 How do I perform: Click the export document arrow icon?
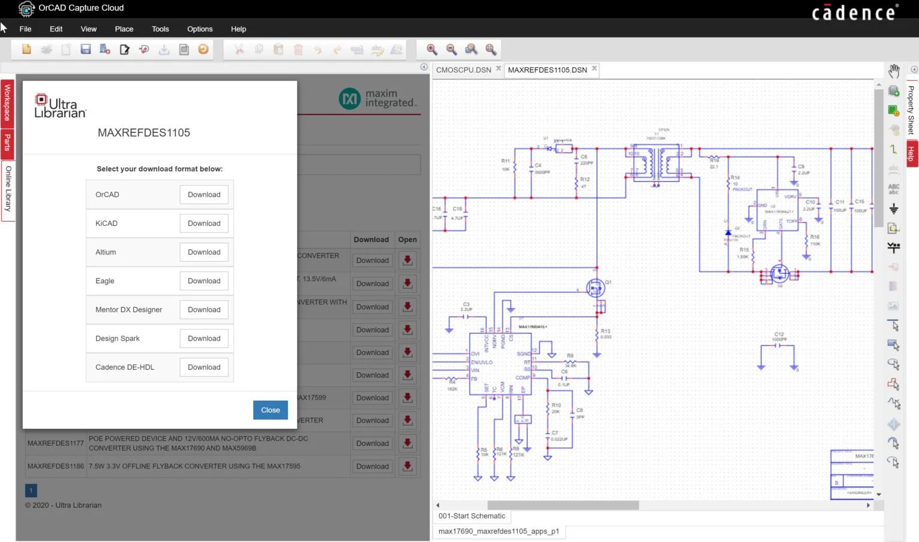124,50
